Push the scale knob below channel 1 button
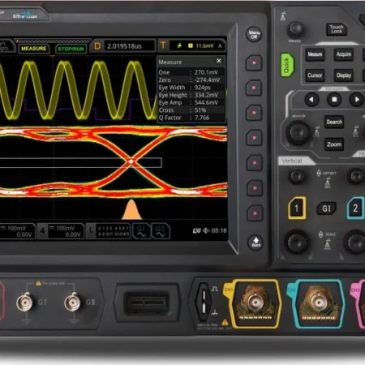The height and width of the screenshot is (365, 365). tap(297, 242)
